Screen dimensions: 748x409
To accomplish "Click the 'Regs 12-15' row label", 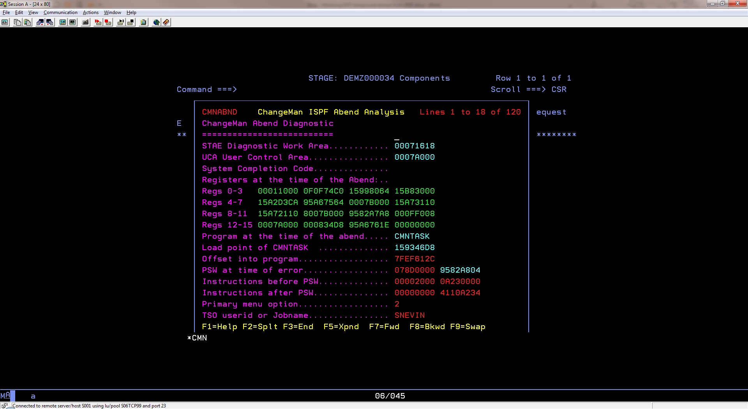I will (x=227, y=225).
